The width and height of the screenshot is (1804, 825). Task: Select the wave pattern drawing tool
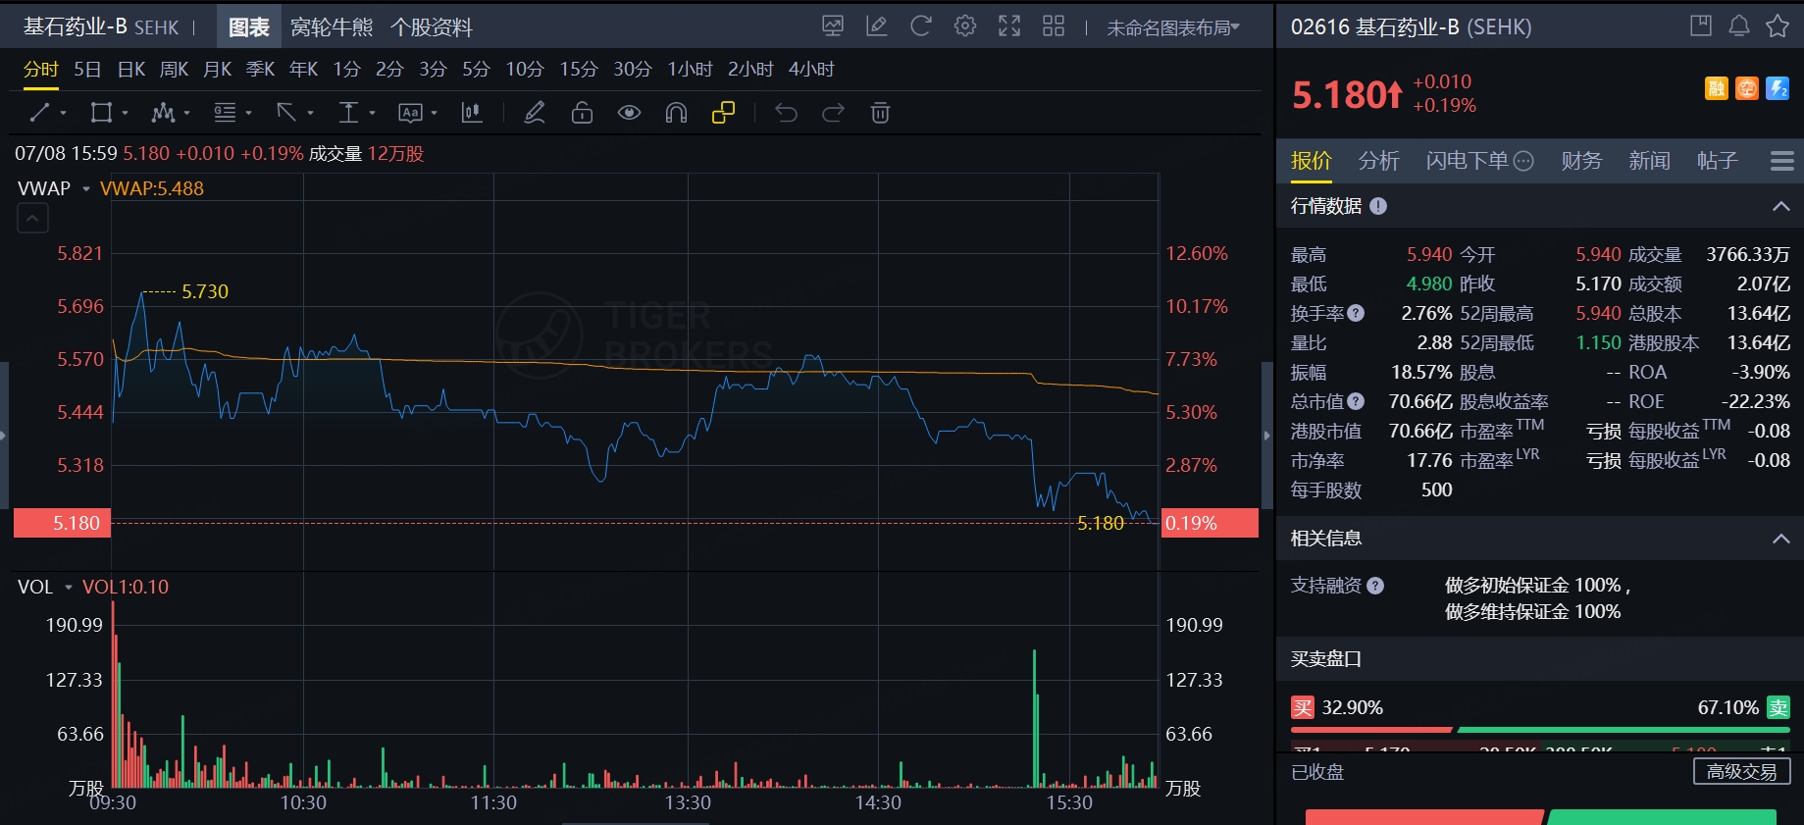pyautogui.click(x=162, y=113)
